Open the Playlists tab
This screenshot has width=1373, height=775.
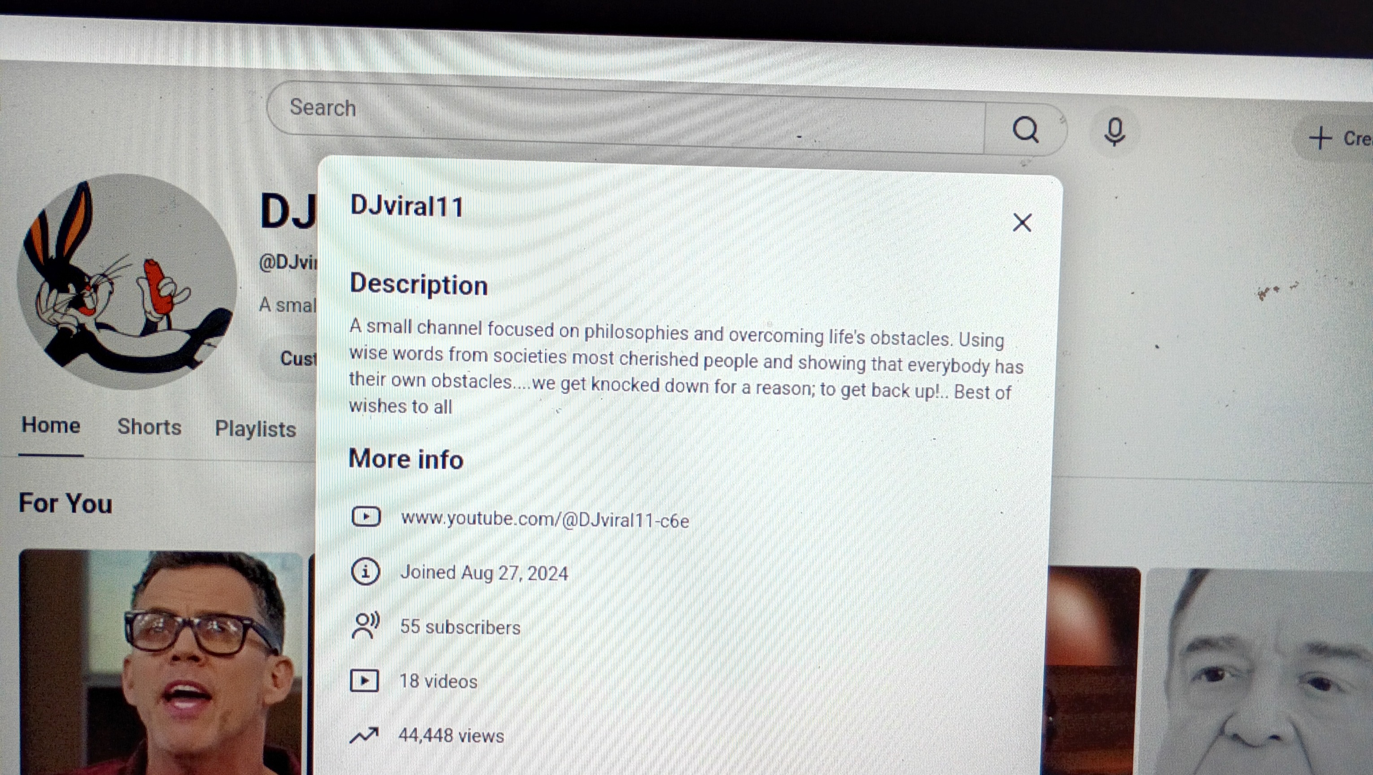255,429
